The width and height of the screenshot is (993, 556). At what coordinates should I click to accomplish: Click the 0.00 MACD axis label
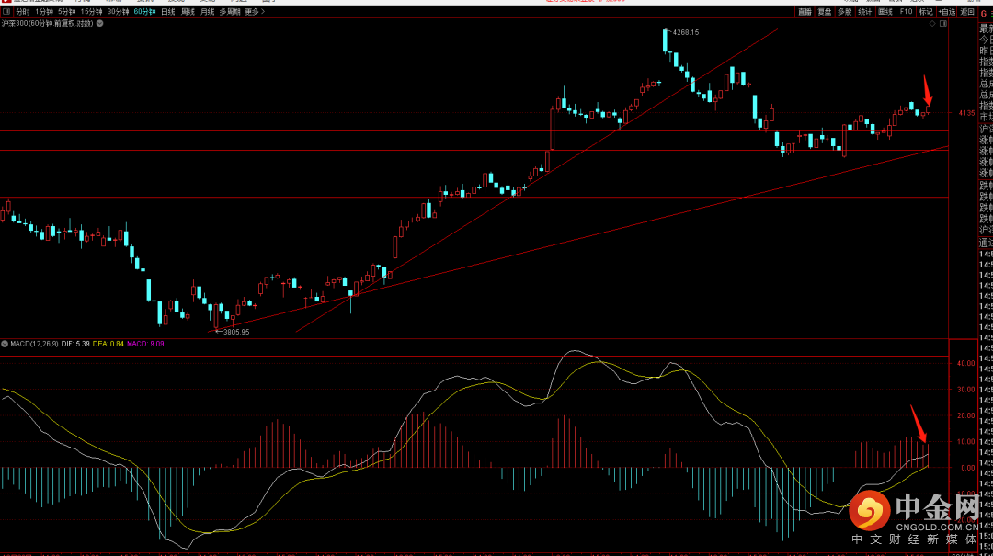tap(968, 468)
